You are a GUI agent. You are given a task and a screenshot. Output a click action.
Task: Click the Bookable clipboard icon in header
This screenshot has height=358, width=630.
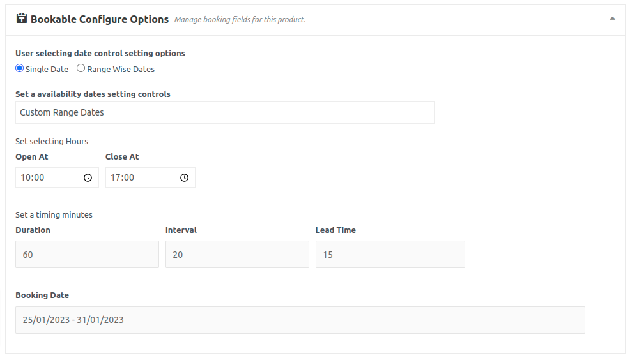[21, 19]
